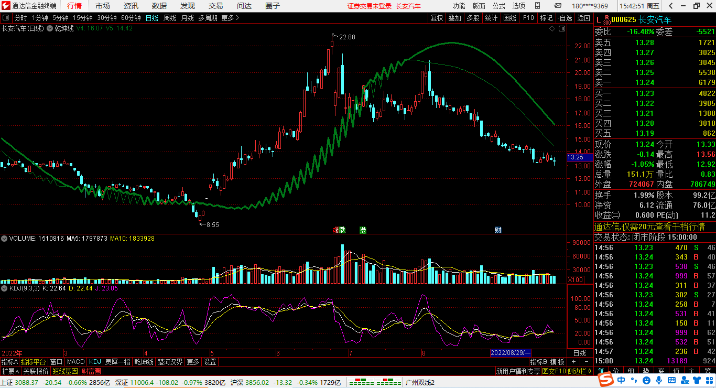The image size is (716, 388).
Task: Open the 指标B indicator group selector
Action: tap(538, 362)
